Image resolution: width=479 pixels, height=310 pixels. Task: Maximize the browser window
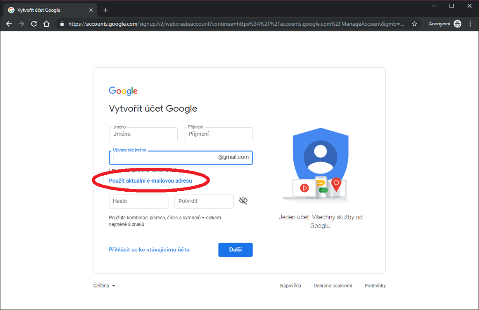click(x=451, y=6)
